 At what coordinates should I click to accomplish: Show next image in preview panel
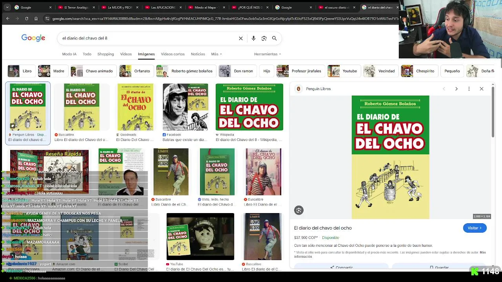(x=457, y=89)
